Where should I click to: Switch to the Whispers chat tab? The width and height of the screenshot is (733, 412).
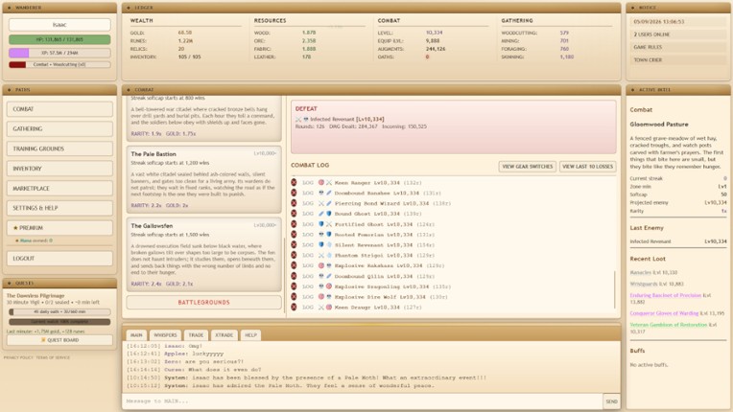click(x=165, y=335)
